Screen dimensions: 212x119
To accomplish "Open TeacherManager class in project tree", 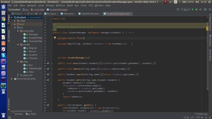I will [33, 41].
